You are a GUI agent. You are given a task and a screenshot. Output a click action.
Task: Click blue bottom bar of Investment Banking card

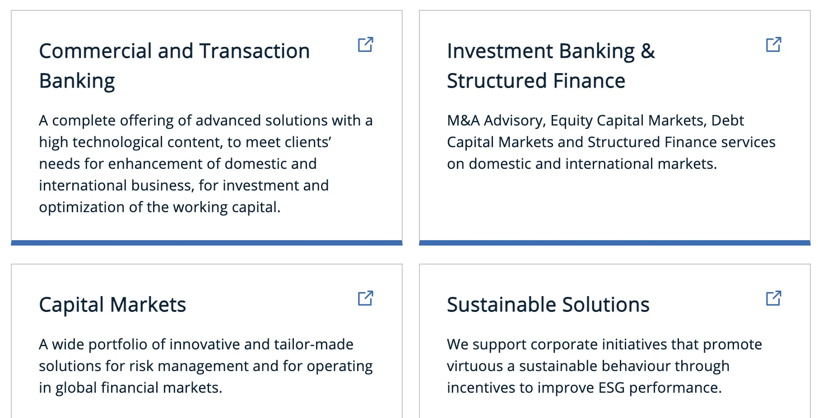click(615, 243)
